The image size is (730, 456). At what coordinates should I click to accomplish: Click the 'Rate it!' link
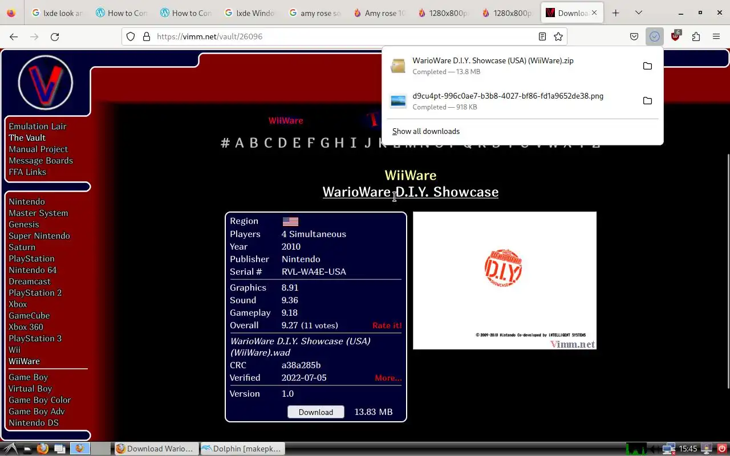point(387,325)
